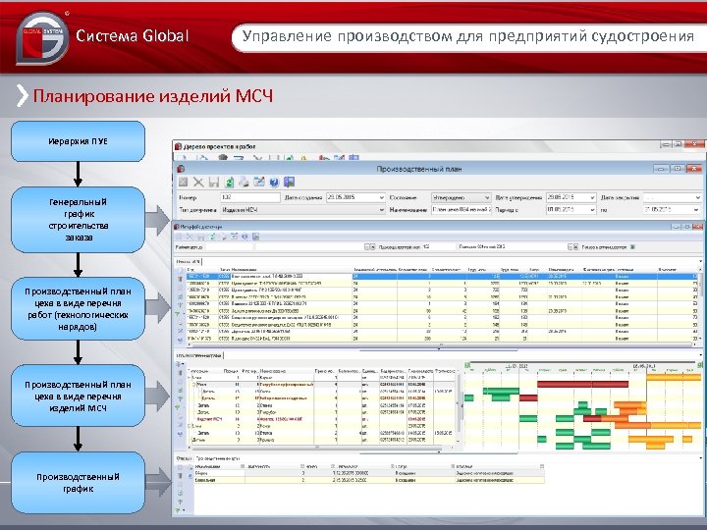
Task: Open the Состояние dropdown showing Утверждено
Action: (x=487, y=197)
